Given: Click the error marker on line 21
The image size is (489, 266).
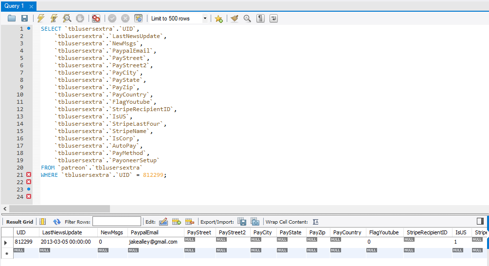Looking at the screenshot, I should point(29,174).
